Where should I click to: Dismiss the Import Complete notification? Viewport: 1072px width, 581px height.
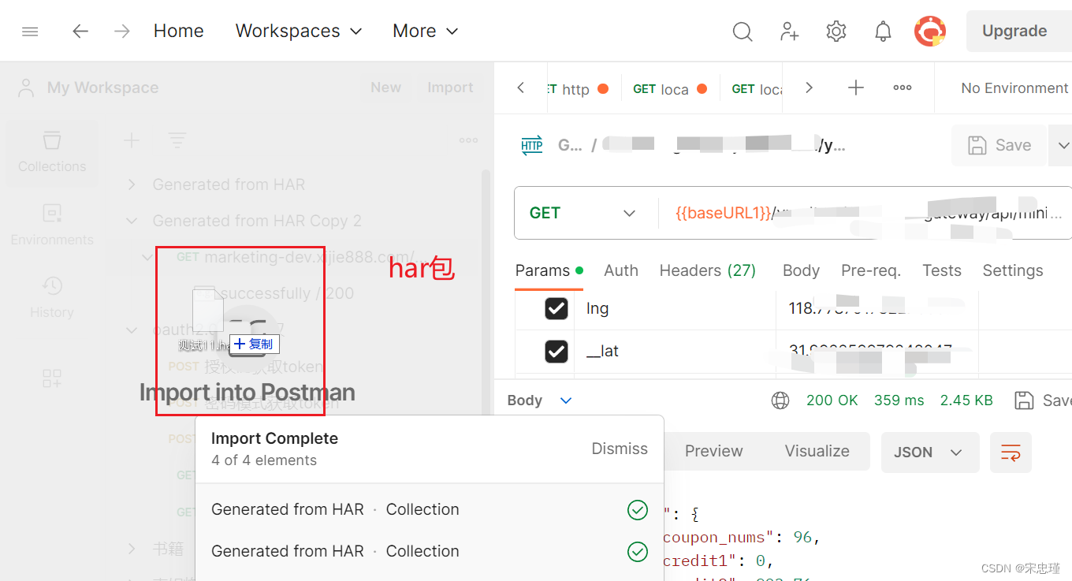[620, 449]
